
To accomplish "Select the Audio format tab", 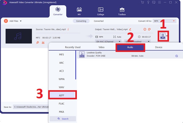I will (x=130, y=47).
